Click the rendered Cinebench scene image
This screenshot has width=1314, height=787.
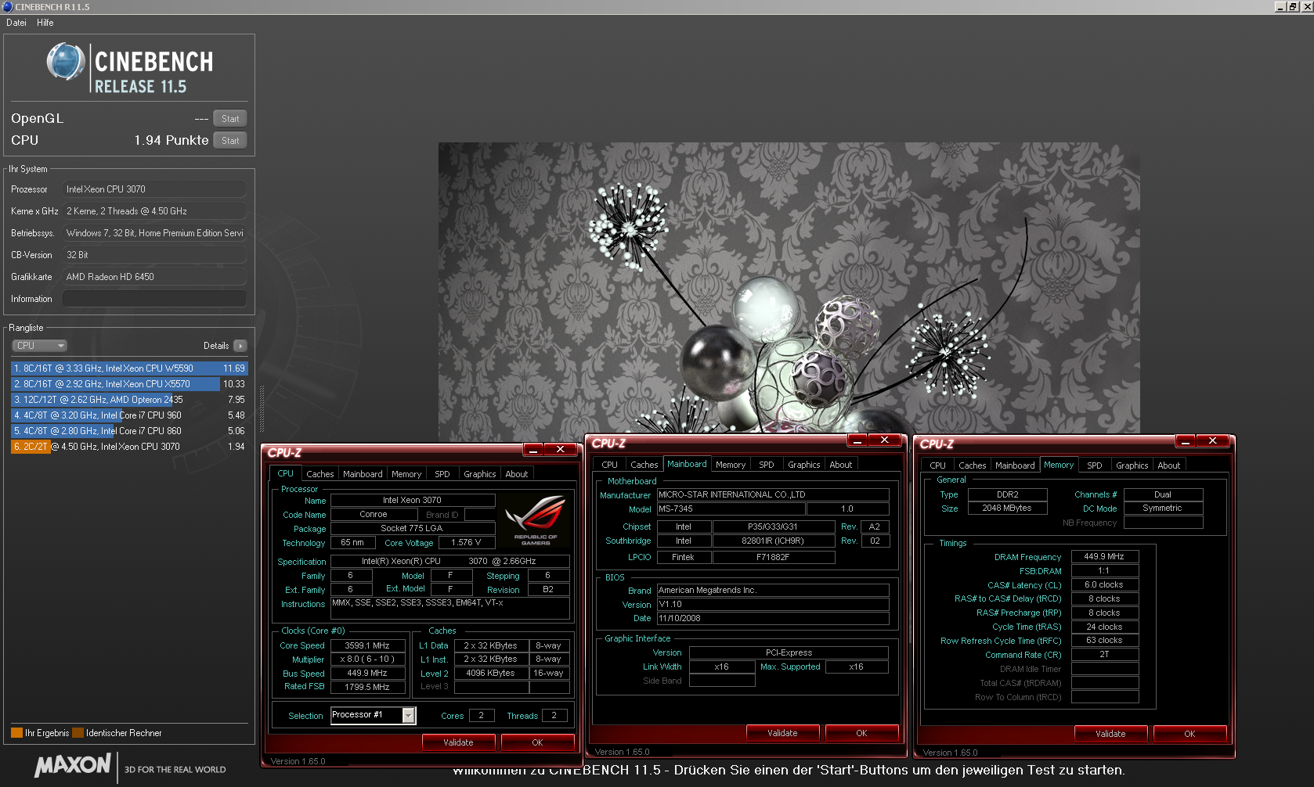[789, 289]
